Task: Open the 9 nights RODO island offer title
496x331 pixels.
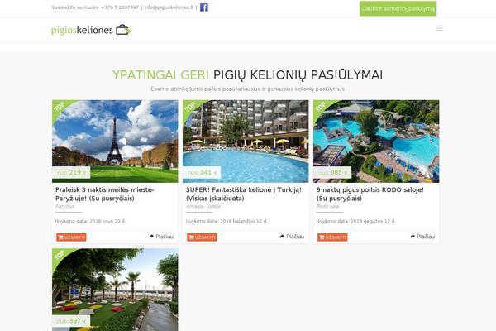Action: [370, 194]
